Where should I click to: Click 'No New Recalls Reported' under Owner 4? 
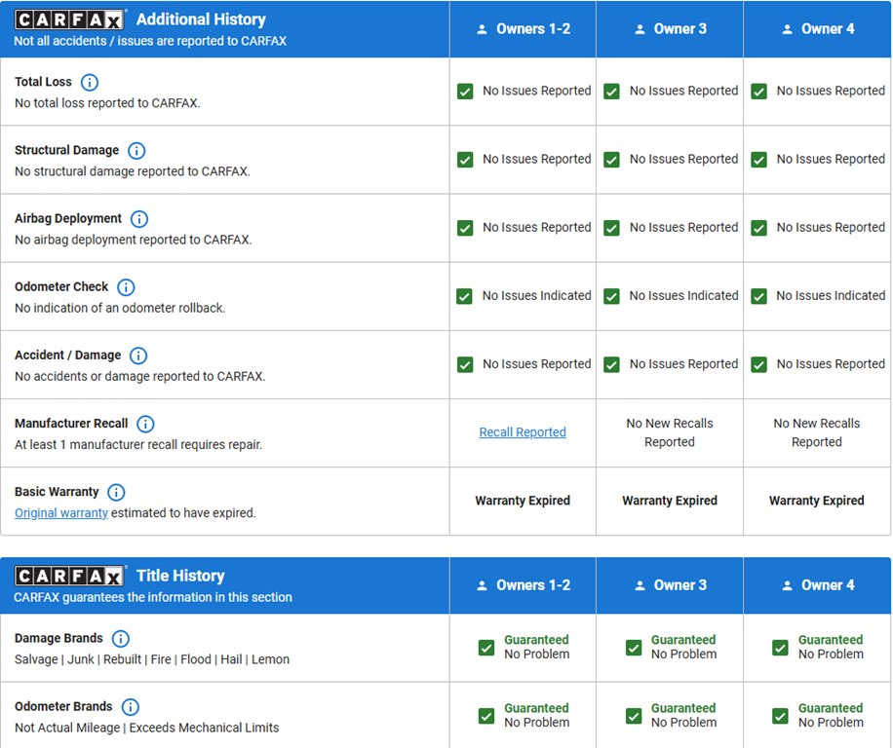pyautogui.click(x=817, y=432)
